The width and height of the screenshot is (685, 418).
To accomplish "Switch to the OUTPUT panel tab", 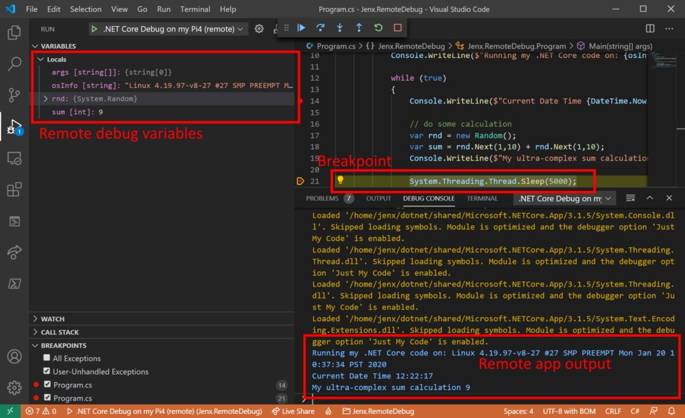I will point(379,198).
